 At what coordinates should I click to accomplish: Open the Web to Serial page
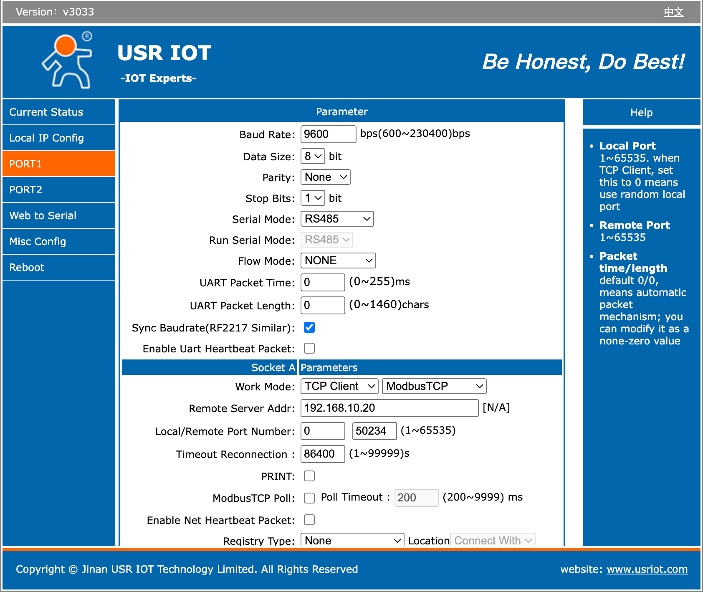coord(58,215)
